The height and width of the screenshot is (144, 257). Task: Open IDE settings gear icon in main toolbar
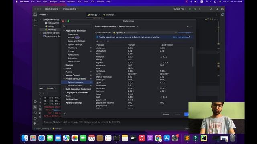[222, 9]
